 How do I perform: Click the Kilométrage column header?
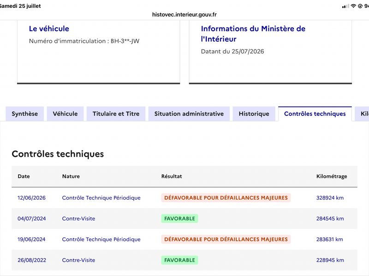coord(332,177)
